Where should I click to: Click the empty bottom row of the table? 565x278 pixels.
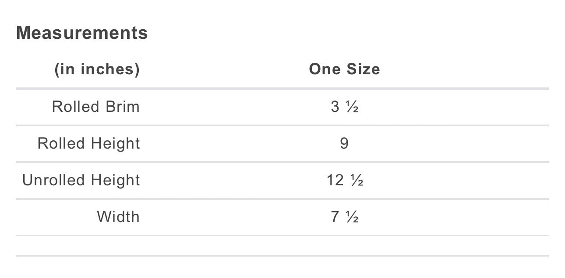pos(282,246)
